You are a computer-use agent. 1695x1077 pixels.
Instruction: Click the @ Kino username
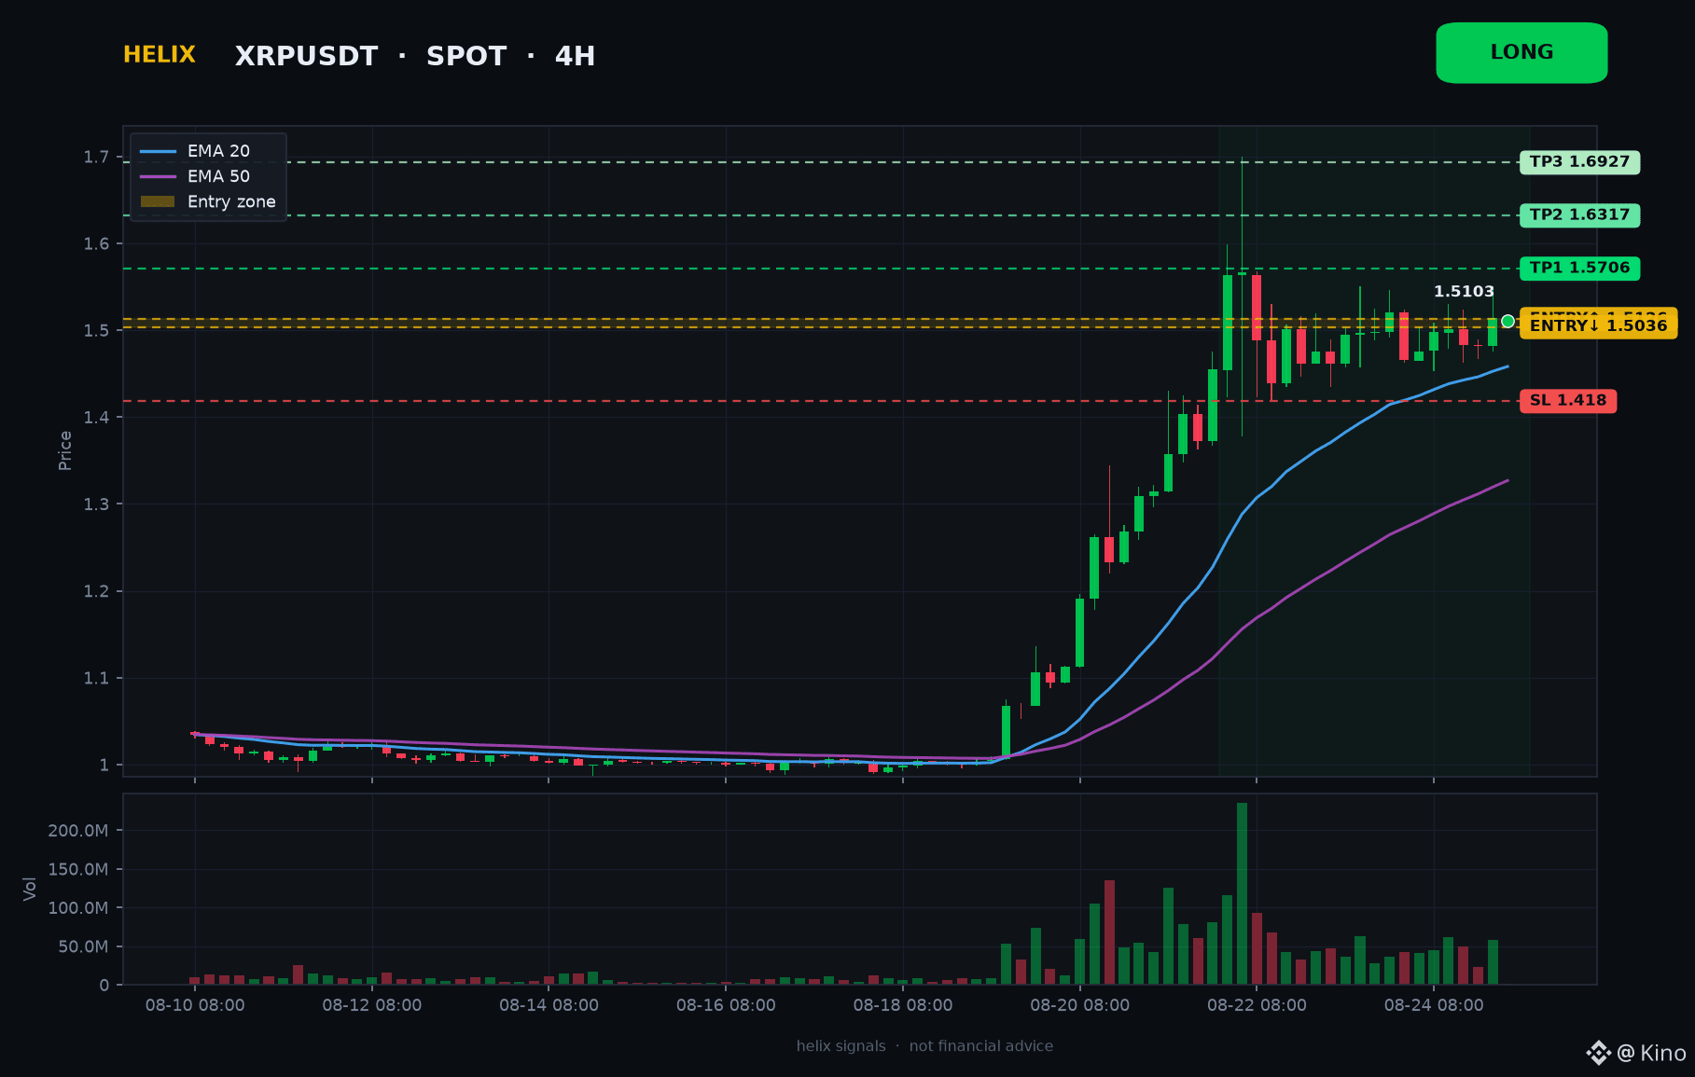(x=1651, y=1053)
